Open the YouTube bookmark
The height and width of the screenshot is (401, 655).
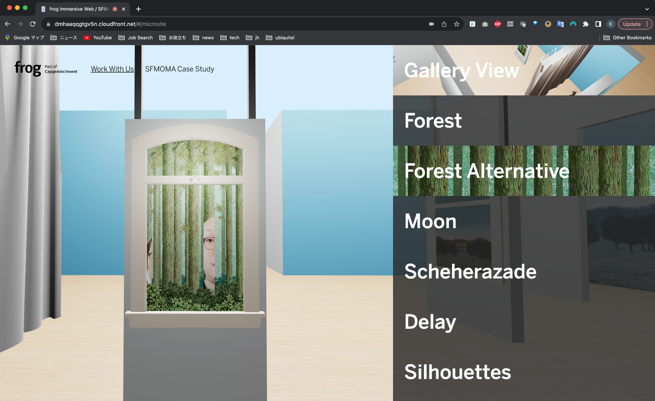[x=98, y=38]
